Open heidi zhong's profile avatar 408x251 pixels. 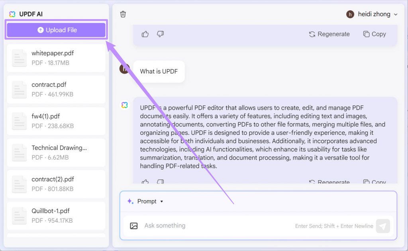350,14
